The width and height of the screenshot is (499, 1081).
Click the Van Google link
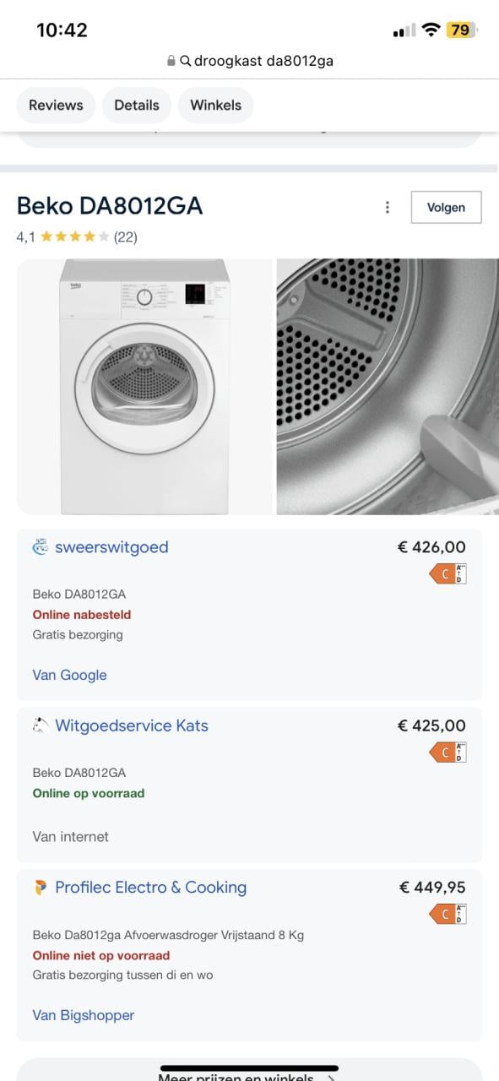point(69,675)
